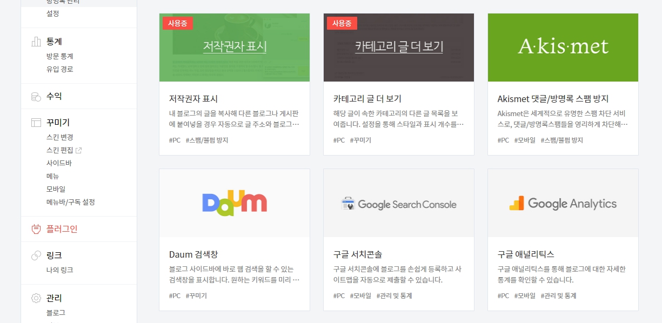Go to 방문 통계
Viewport: 662px width, 323px height.
pos(60,56)
